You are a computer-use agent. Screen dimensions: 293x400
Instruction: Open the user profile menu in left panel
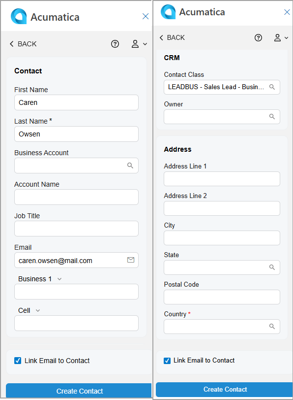click(139, 44)
